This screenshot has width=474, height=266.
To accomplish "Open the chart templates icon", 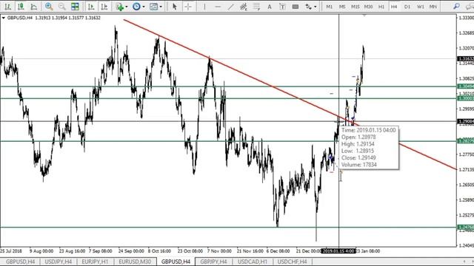I will pos(154,7).
